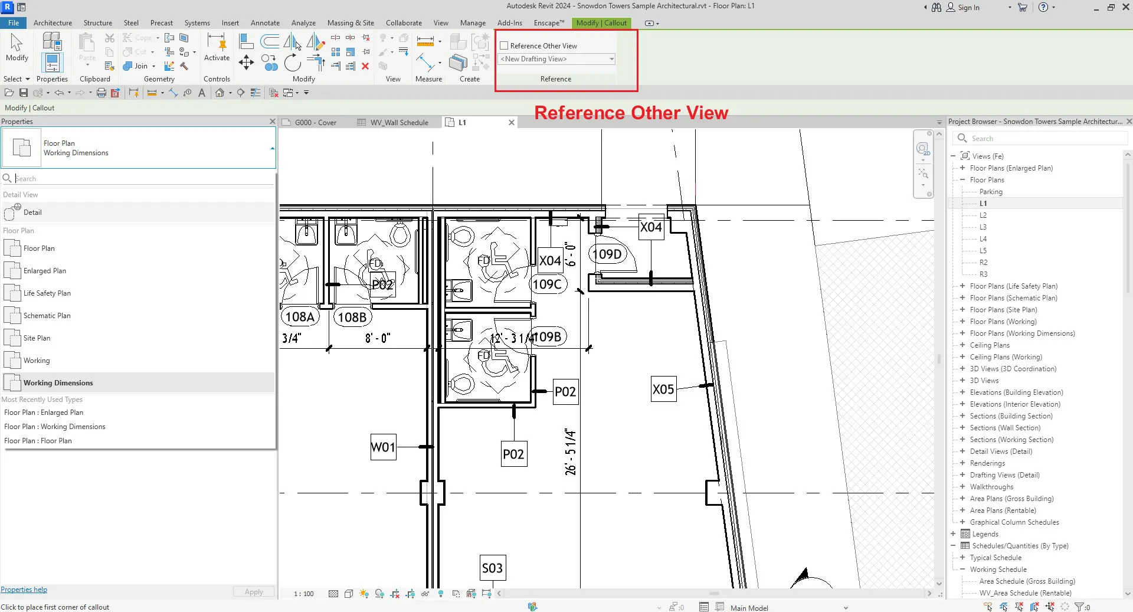The image size is (1133, 612).
Task: Open the Default 3D View house icon
Action: pyautogui.click(x=220, y=93)
